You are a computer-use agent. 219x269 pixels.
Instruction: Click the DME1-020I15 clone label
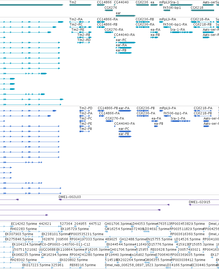[199, 202]
